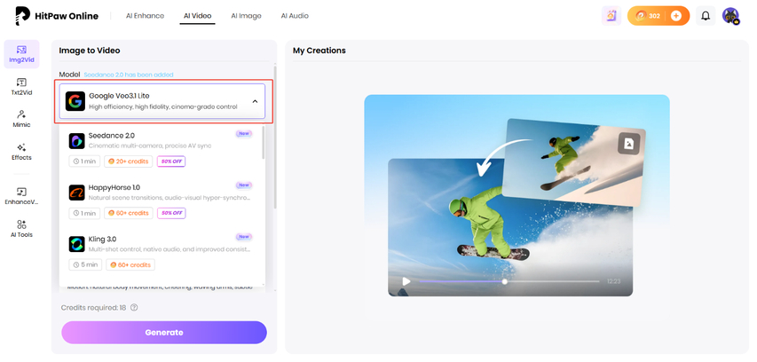Select the Kling 3.0 model
Image resolution: width=757 pixels, height=362 pixels.
161,253
